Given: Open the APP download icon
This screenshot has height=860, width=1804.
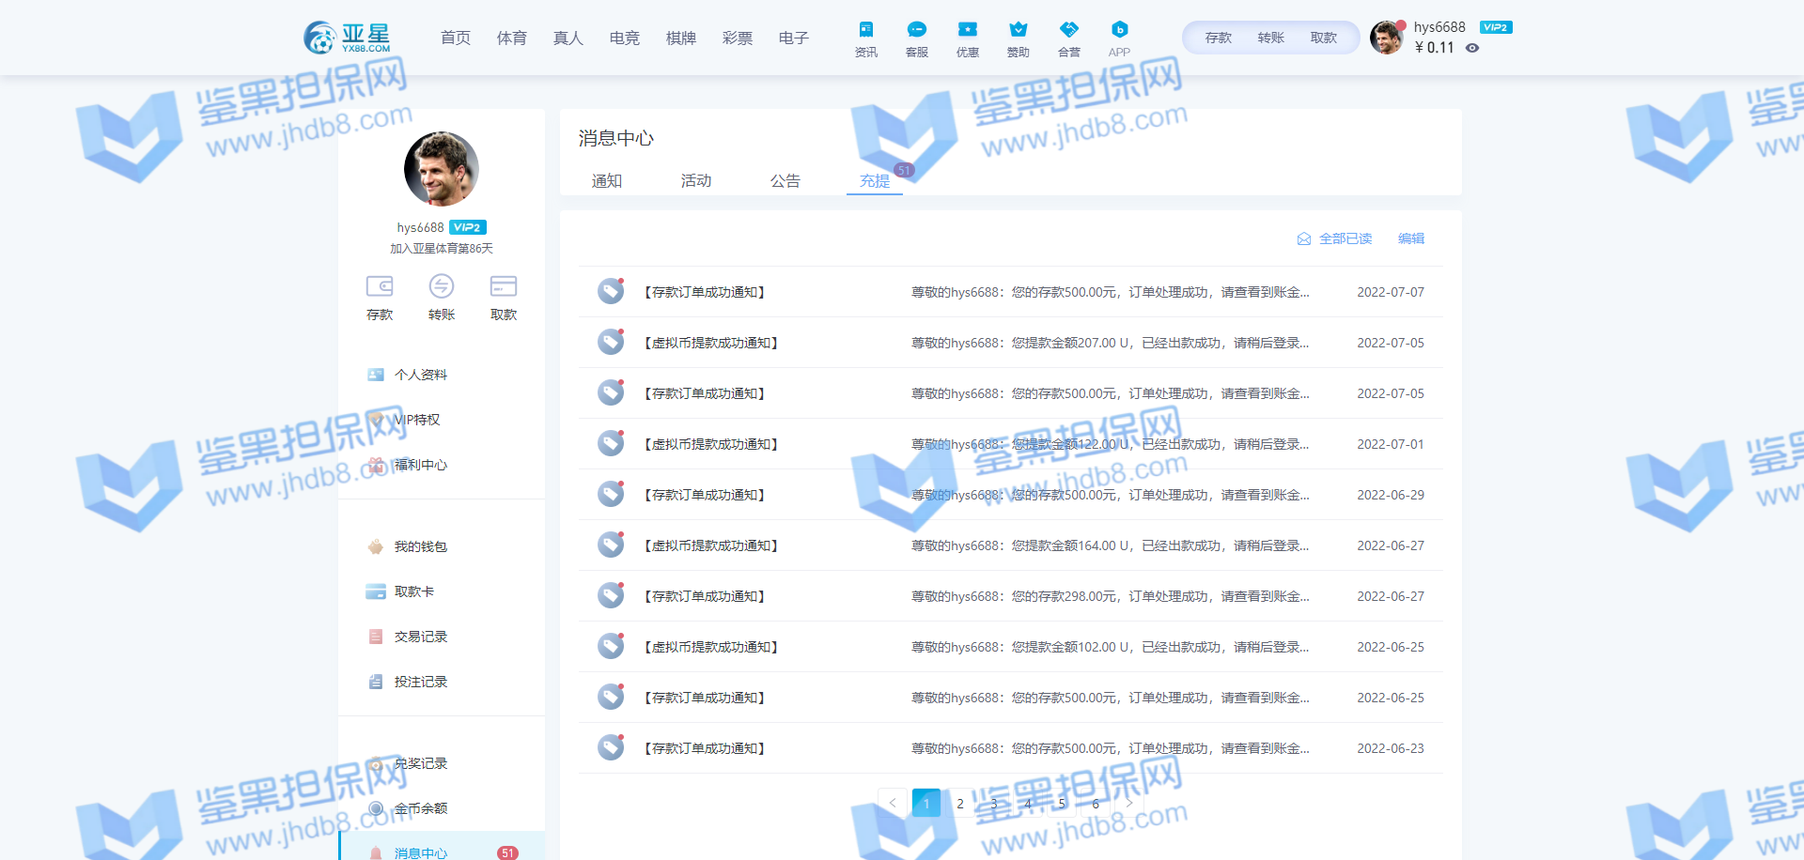Looking at the screenshot, I should (1119, 30).
